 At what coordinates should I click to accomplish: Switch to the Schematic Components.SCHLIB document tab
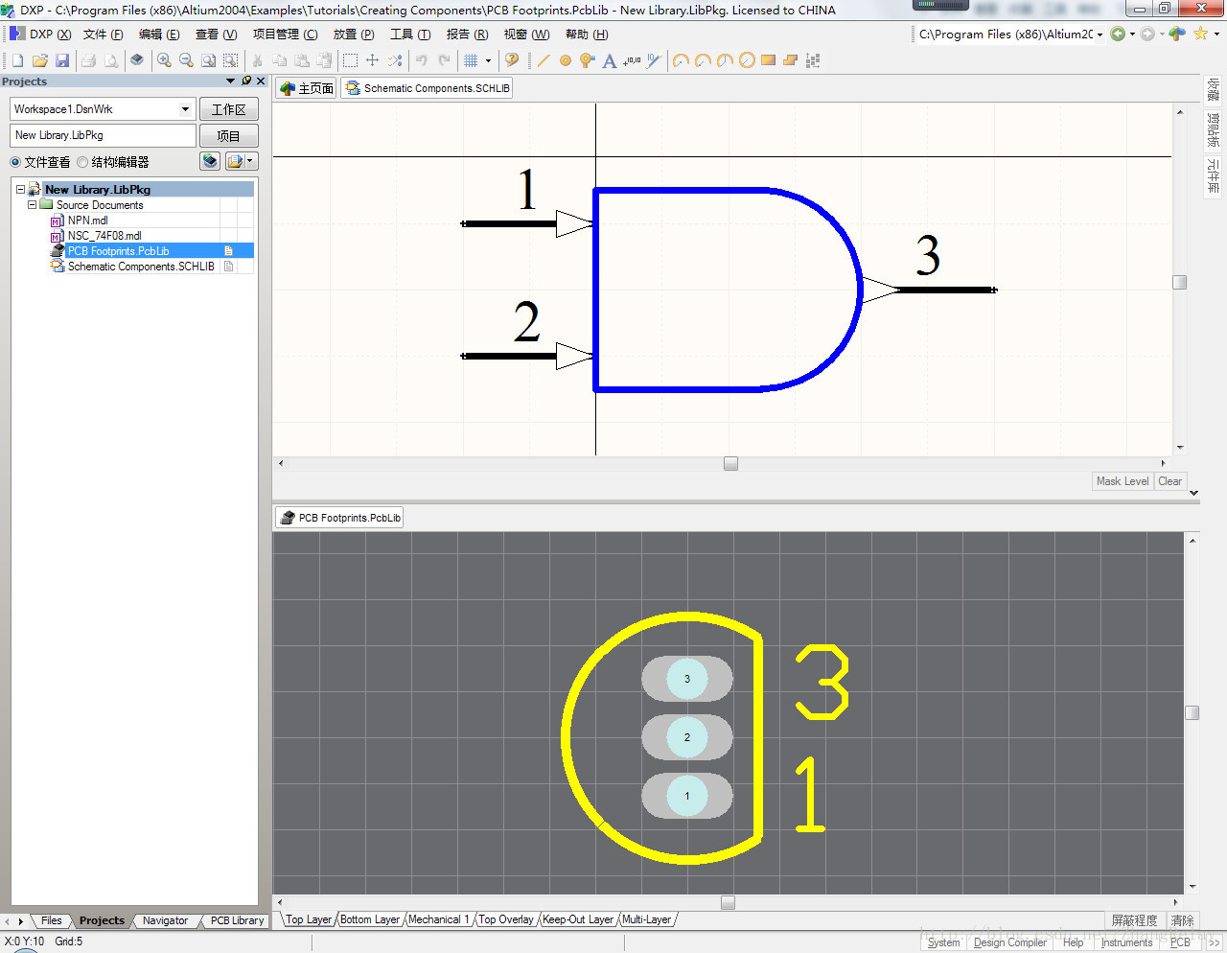coord(427,88)
